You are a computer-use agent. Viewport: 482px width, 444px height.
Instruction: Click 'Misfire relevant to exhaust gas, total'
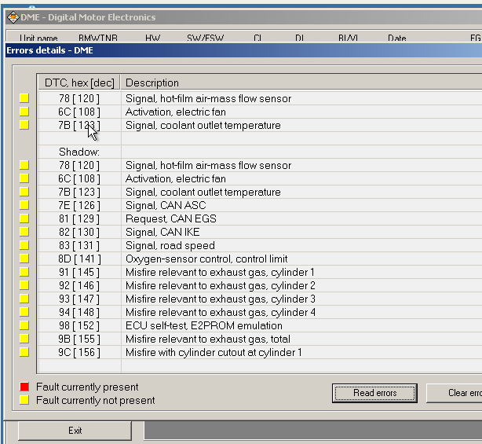tap(208, 339)
